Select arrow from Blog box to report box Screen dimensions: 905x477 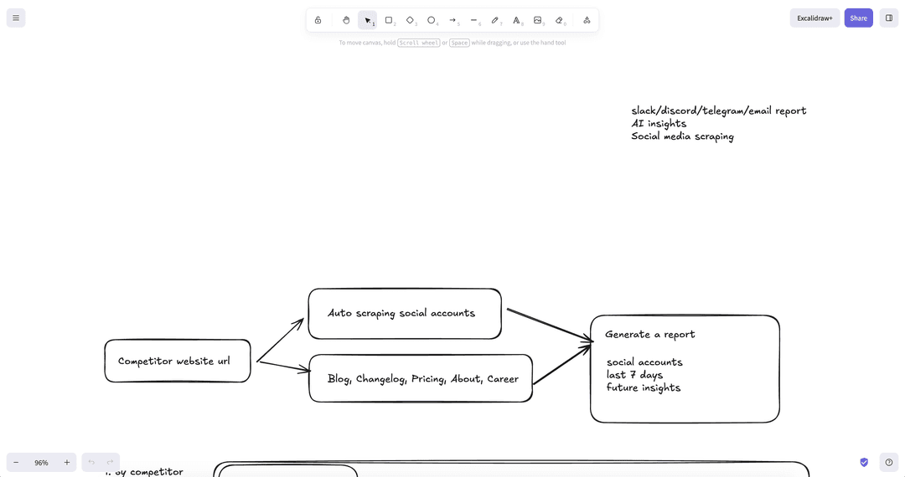561,365
